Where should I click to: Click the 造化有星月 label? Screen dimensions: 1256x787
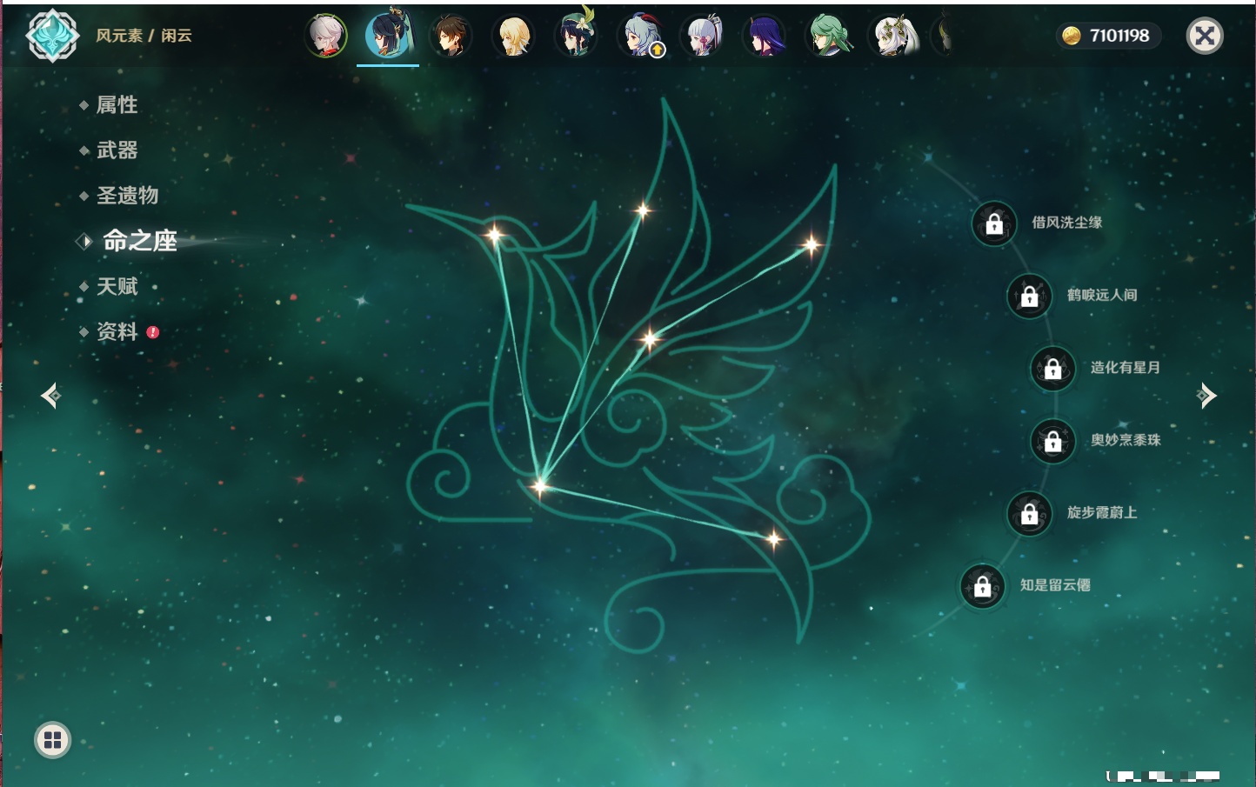pos(1126,367)
